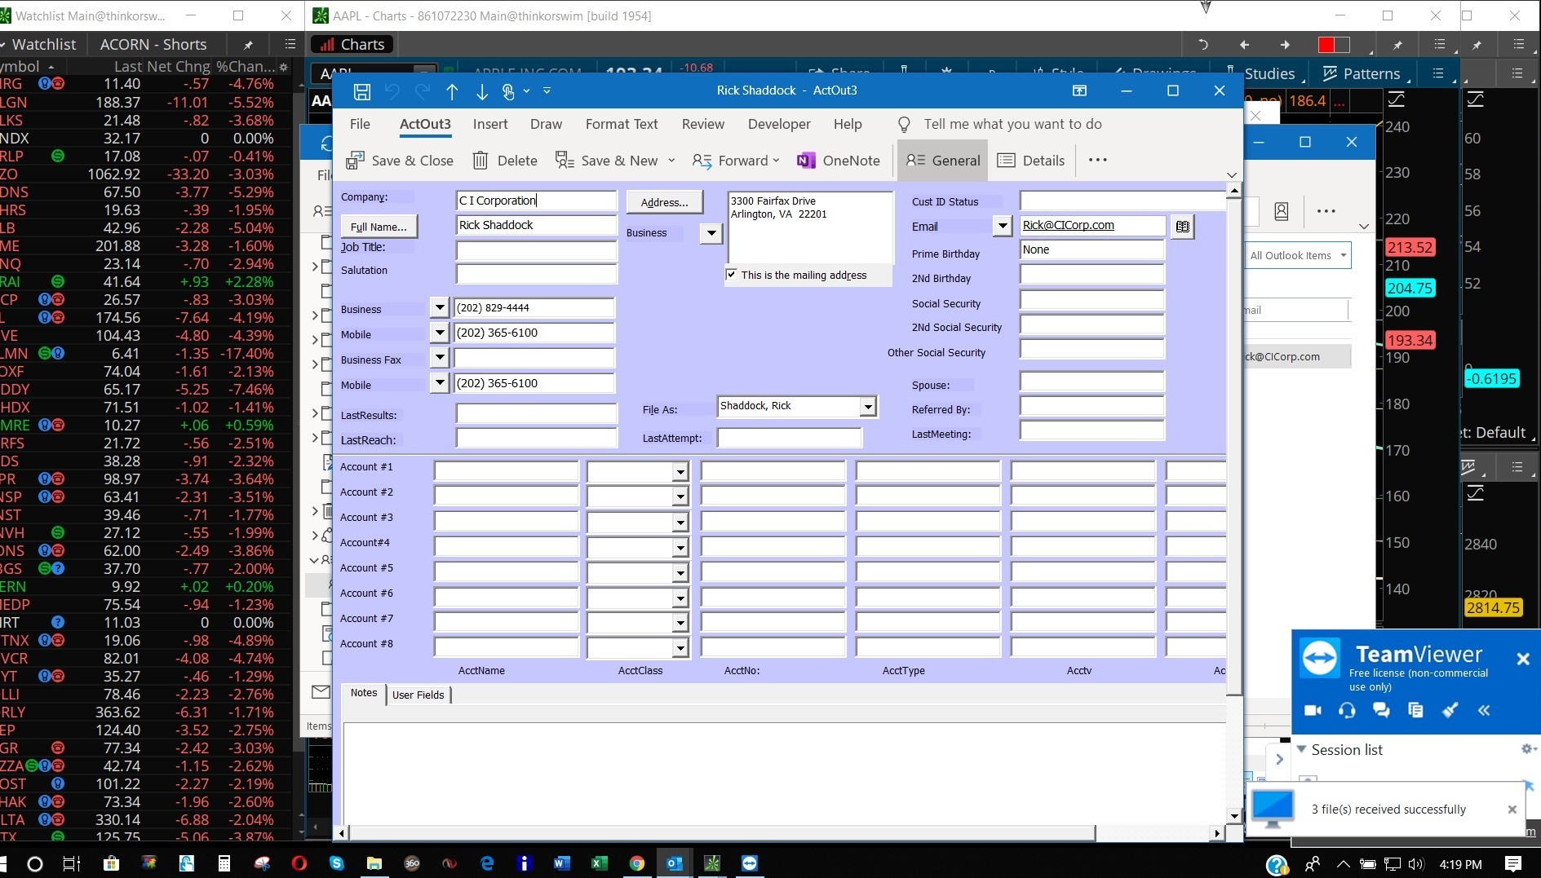The height and width of the screenshot is (878, 1541).
Task: Switch to the Draw ribbon tab
Action: (546, 124)
